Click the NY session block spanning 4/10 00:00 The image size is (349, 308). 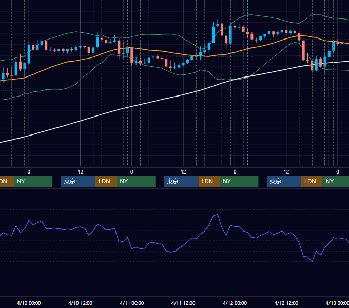tap(33, 181)
